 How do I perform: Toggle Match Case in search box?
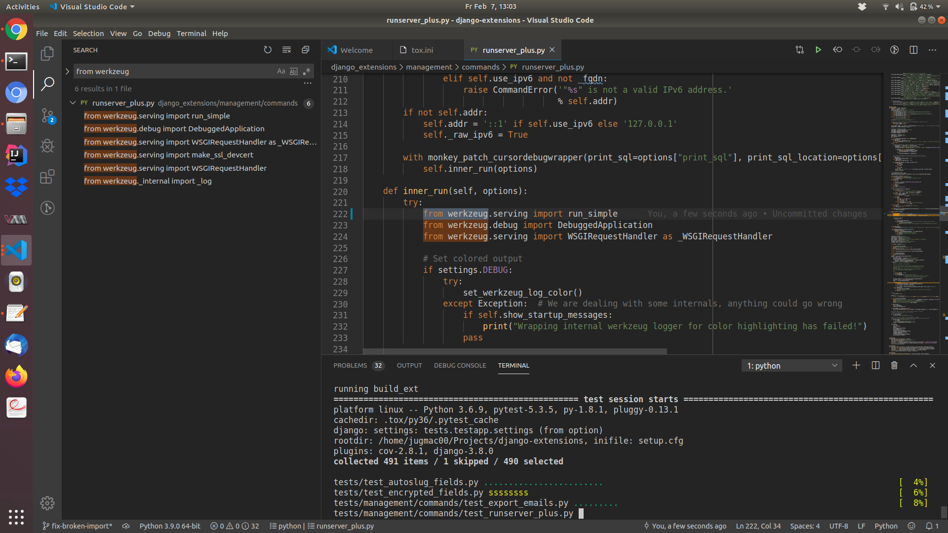(281, 71)
